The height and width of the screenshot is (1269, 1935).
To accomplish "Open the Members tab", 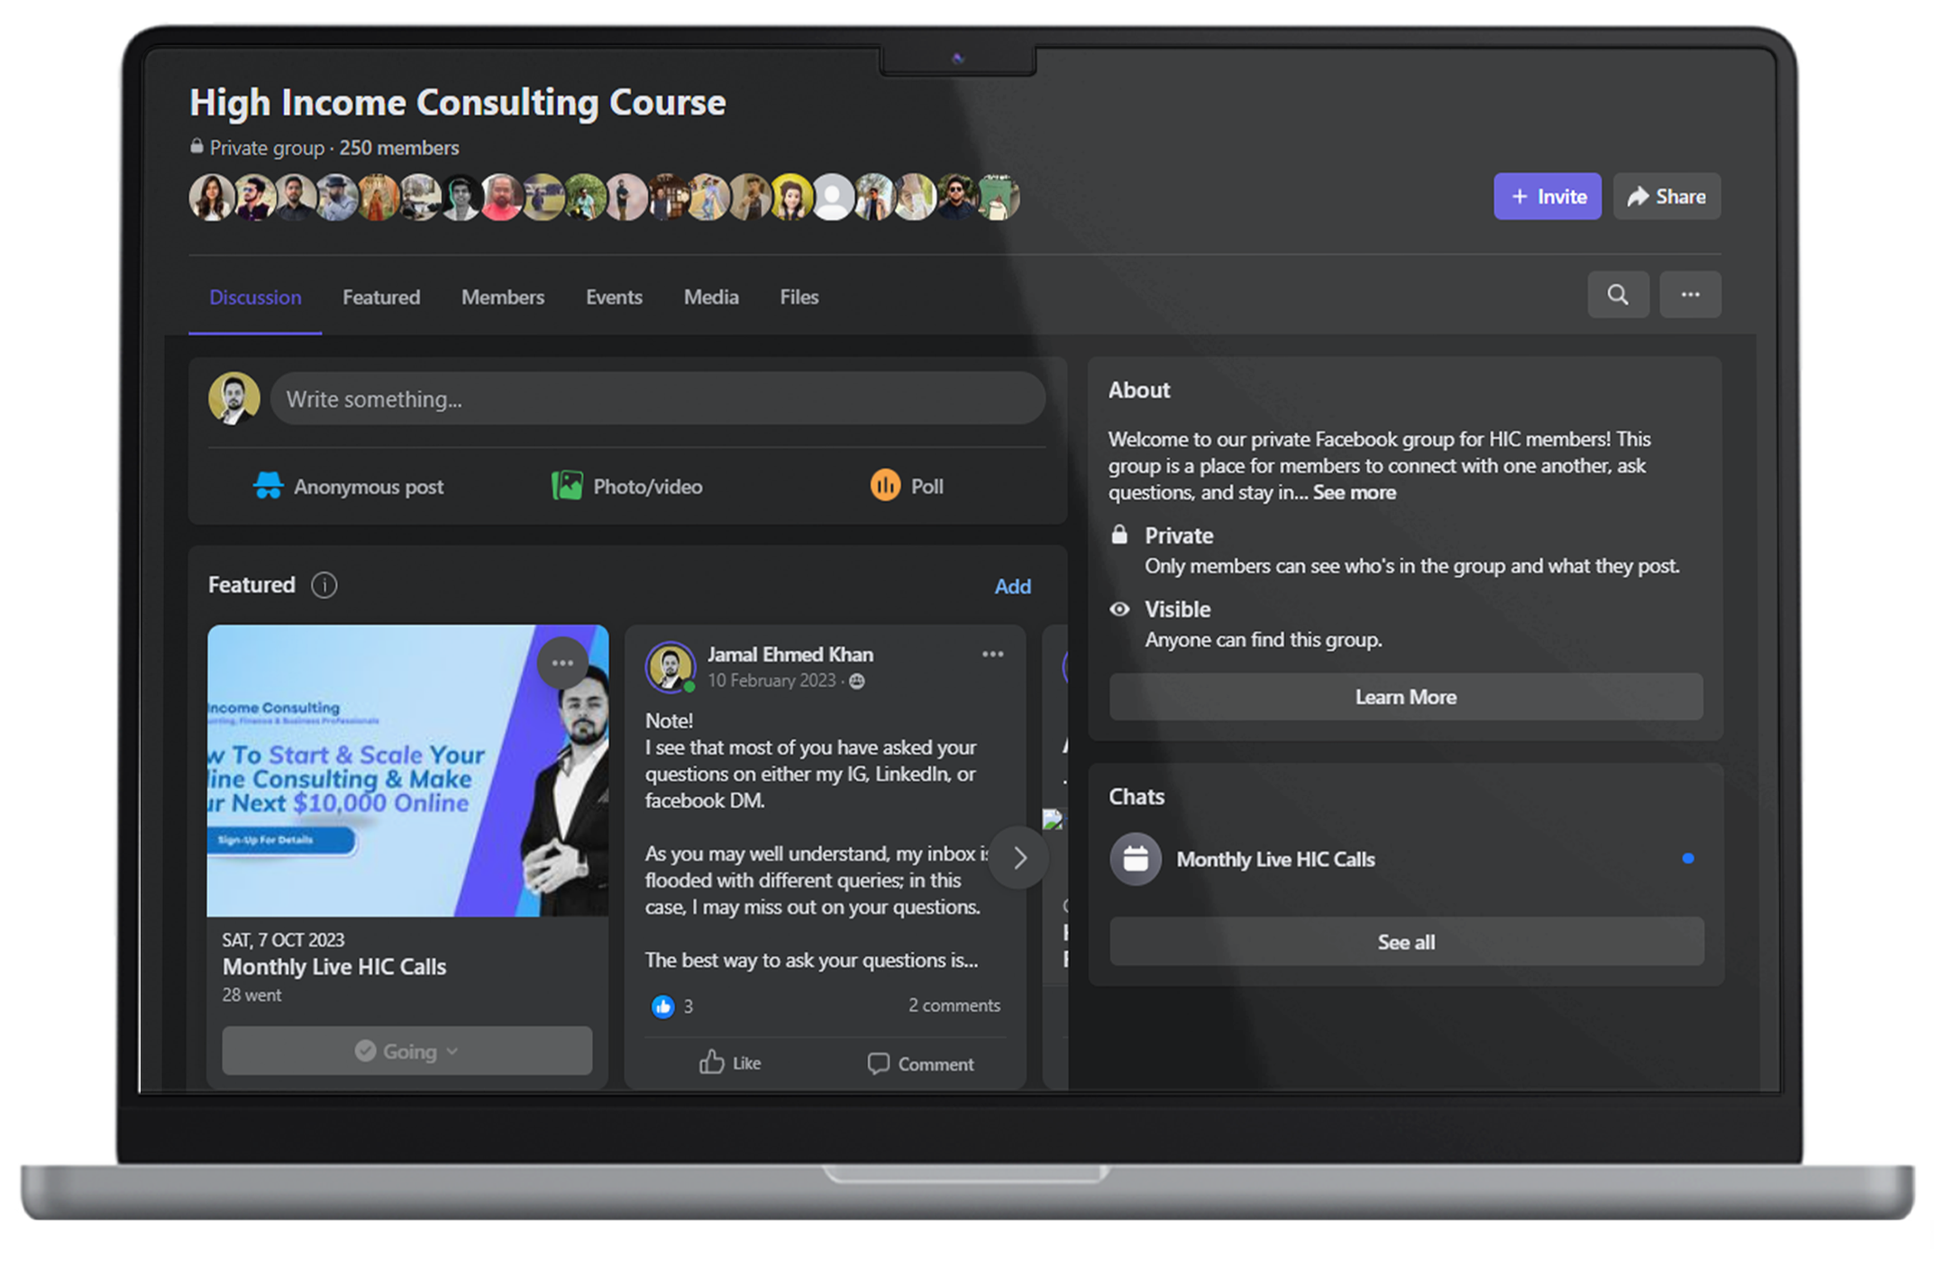I will 503,297.
